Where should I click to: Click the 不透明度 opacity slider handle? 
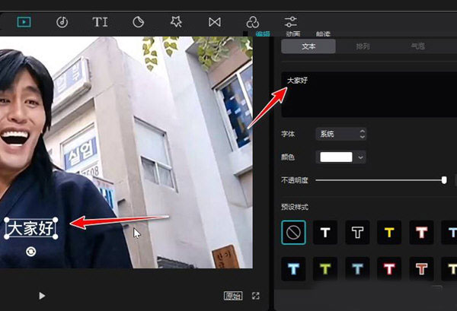444,180
